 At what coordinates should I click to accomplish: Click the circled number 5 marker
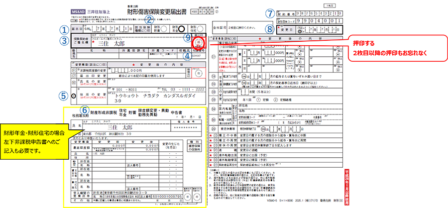[62, 93]
